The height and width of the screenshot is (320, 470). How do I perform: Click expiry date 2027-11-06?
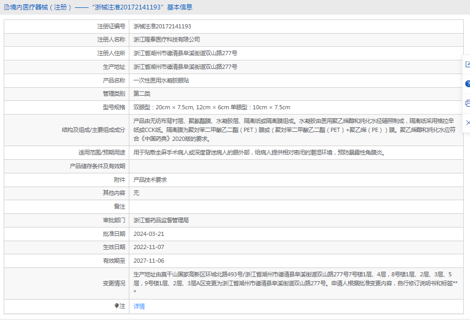point(149,261)
